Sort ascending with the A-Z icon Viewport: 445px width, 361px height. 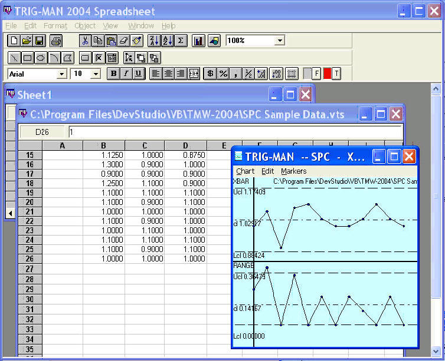pyautogui.click(x=168, y=41)
